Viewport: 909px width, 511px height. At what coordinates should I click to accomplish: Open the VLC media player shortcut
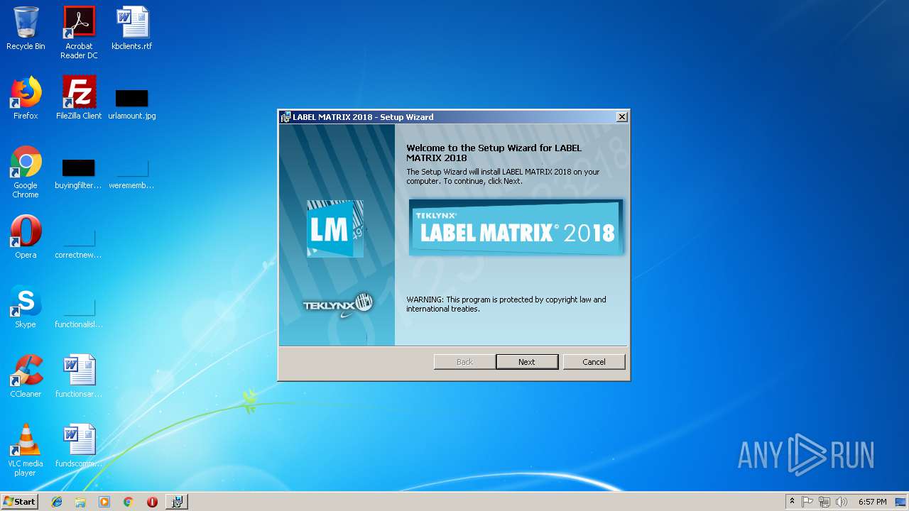pos(26,451)
